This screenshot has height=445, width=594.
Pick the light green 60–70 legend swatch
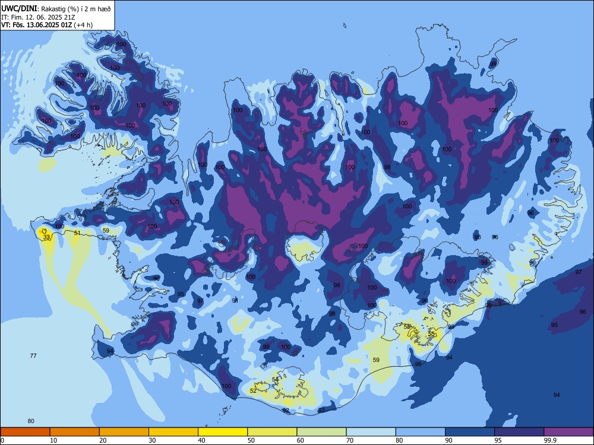(x=321, y=432)
